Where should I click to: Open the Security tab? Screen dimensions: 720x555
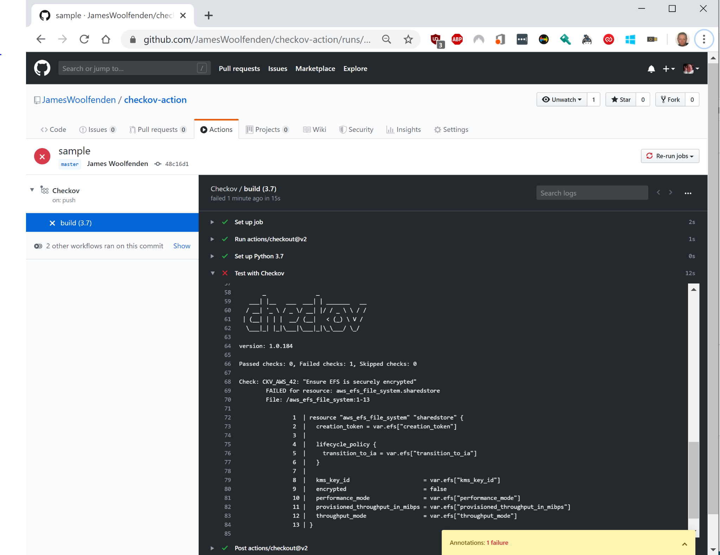356,129
